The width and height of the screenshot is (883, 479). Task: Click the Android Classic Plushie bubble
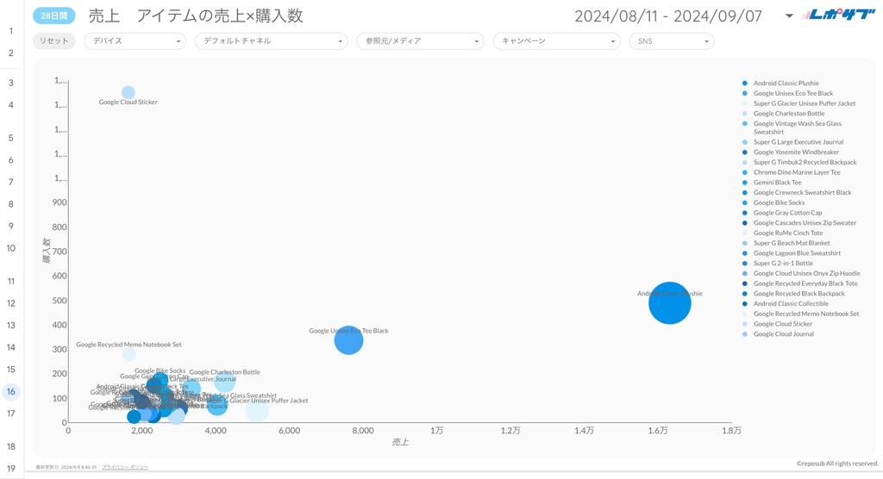click(669, 303)
